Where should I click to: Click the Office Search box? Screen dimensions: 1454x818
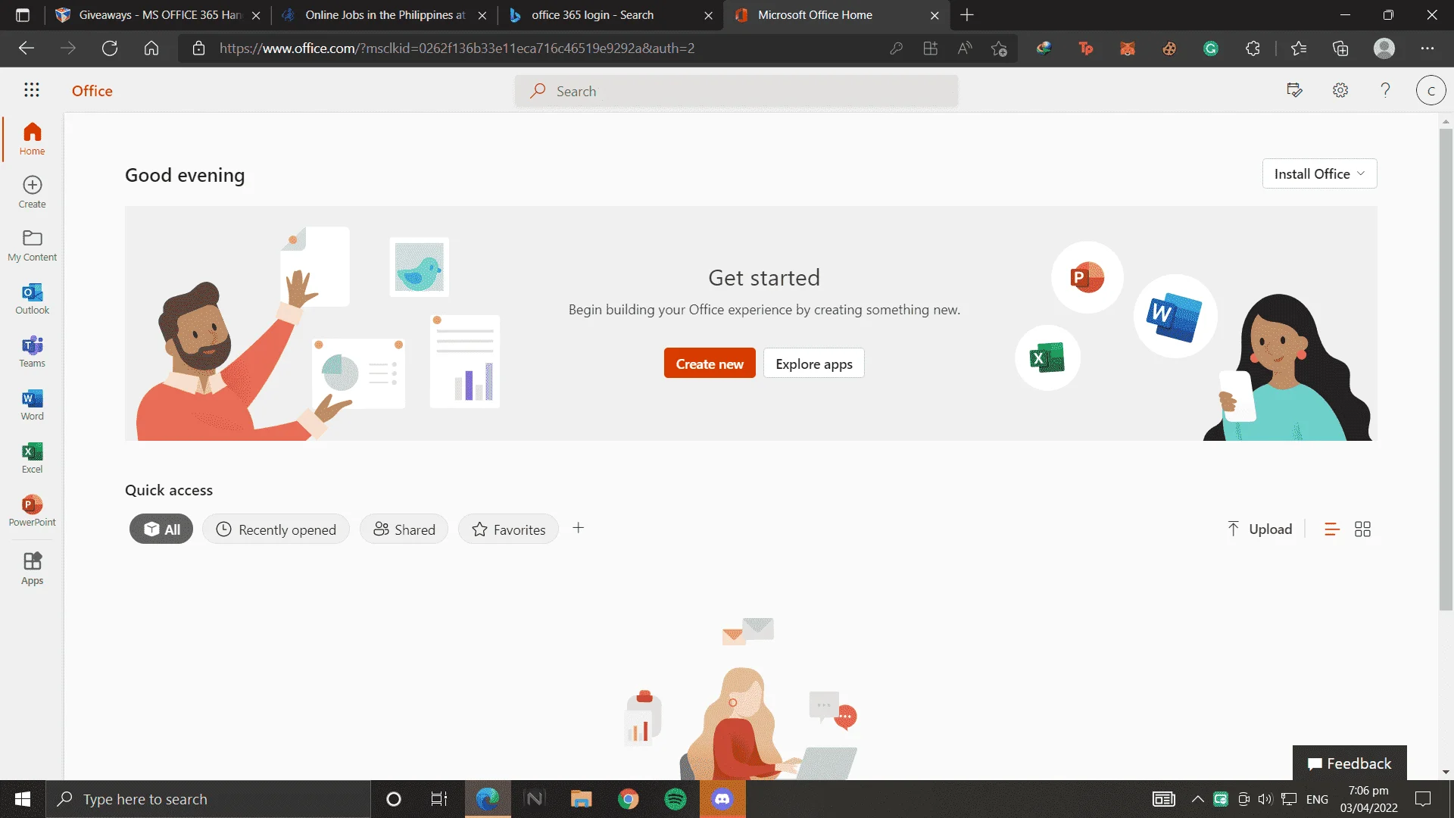coord(736,91)
